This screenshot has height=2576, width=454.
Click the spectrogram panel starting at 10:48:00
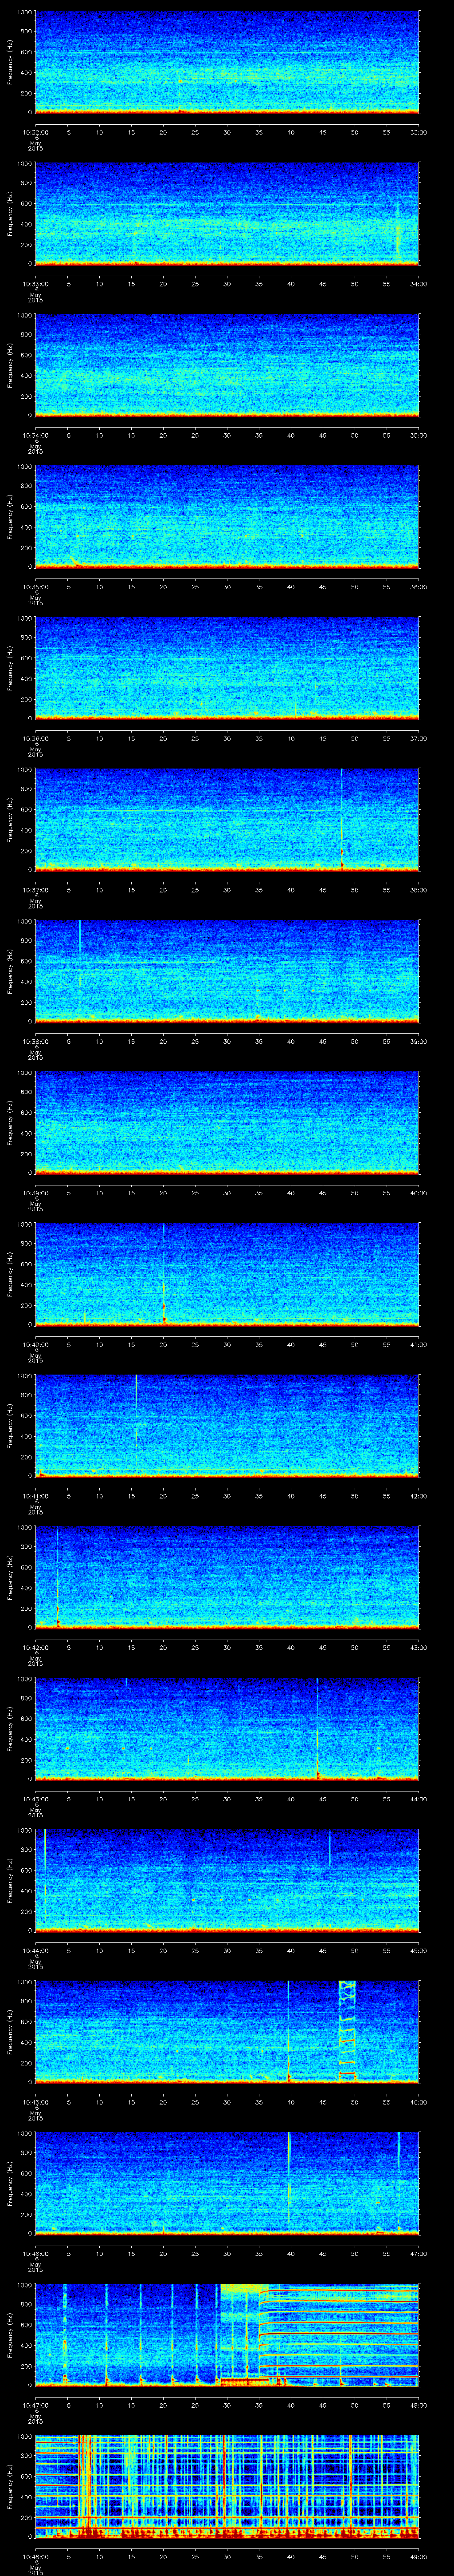click(227, 2485)
